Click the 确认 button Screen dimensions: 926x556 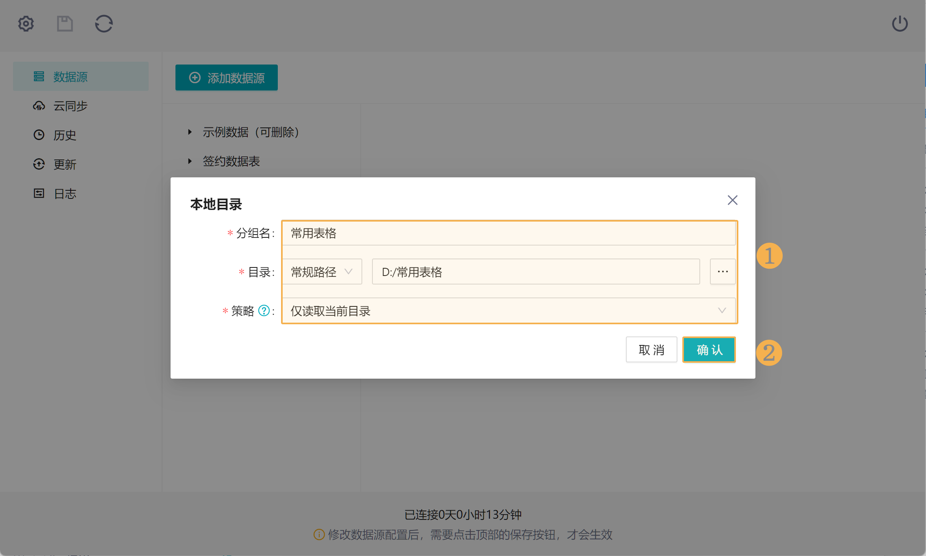click(x=709, y=349)
